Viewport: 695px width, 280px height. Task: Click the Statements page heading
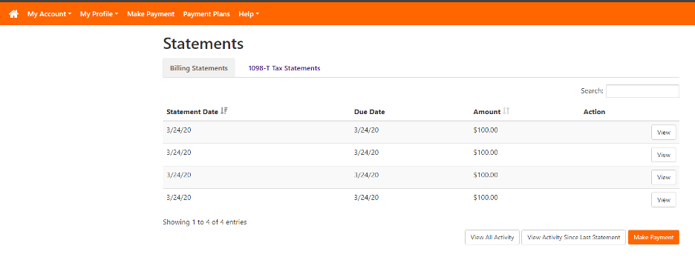point(203,44)
